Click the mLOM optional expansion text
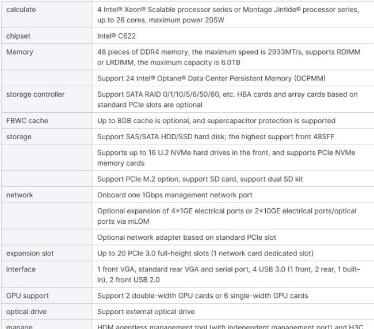Viewport: 374px width, 329px height. tap(226, 215)
